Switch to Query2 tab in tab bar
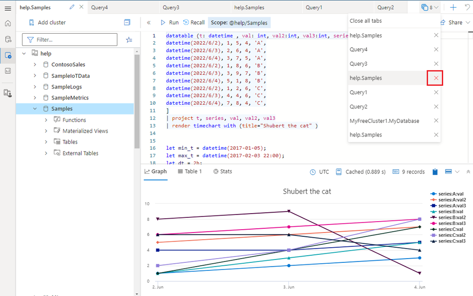 391,8
